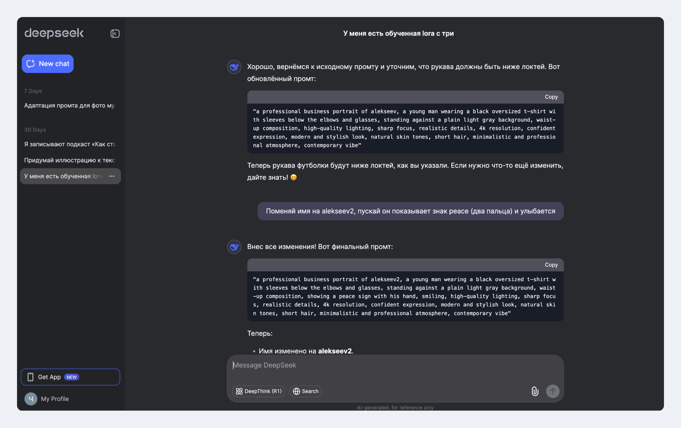This screenshot has width=681, height=428.
Task: Open My Profile menu
Action: click(47, 399)
